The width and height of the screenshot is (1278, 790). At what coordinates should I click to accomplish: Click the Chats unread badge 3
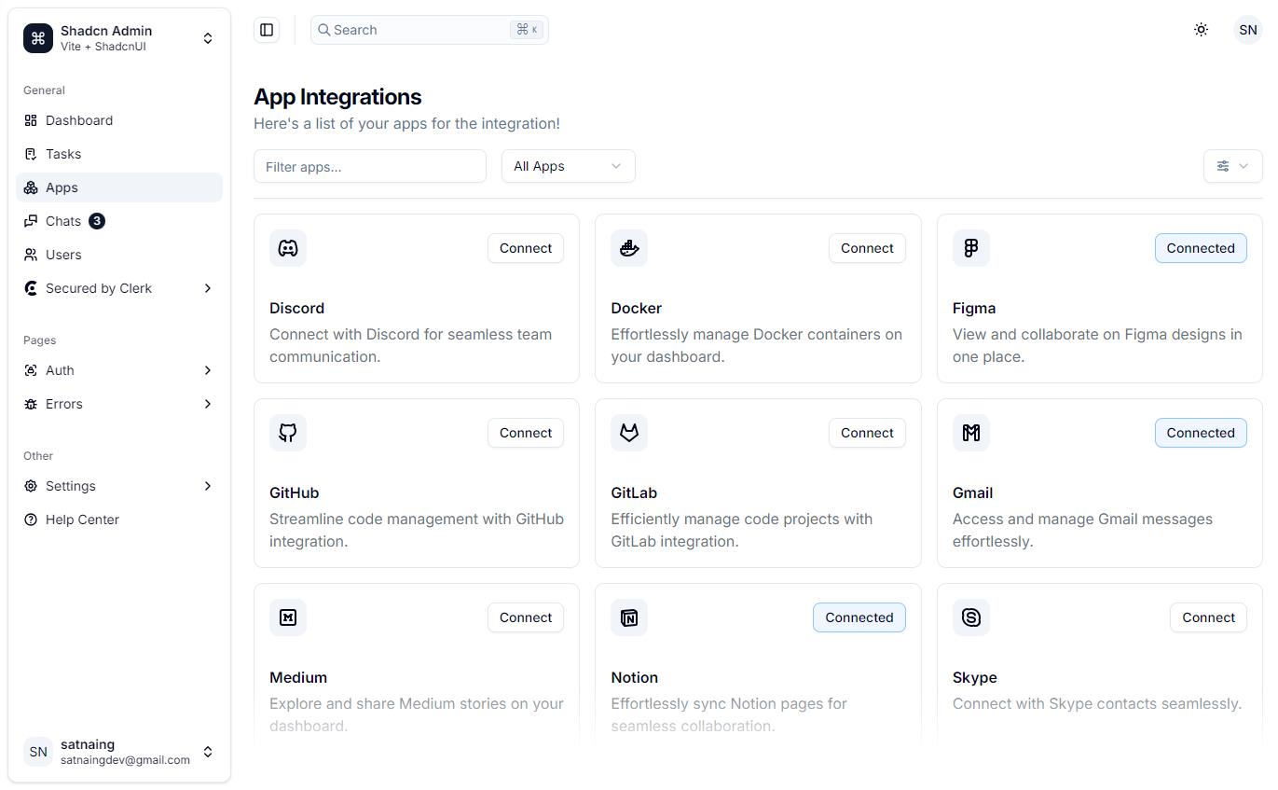pyautogui.click(x=97, y=221)
